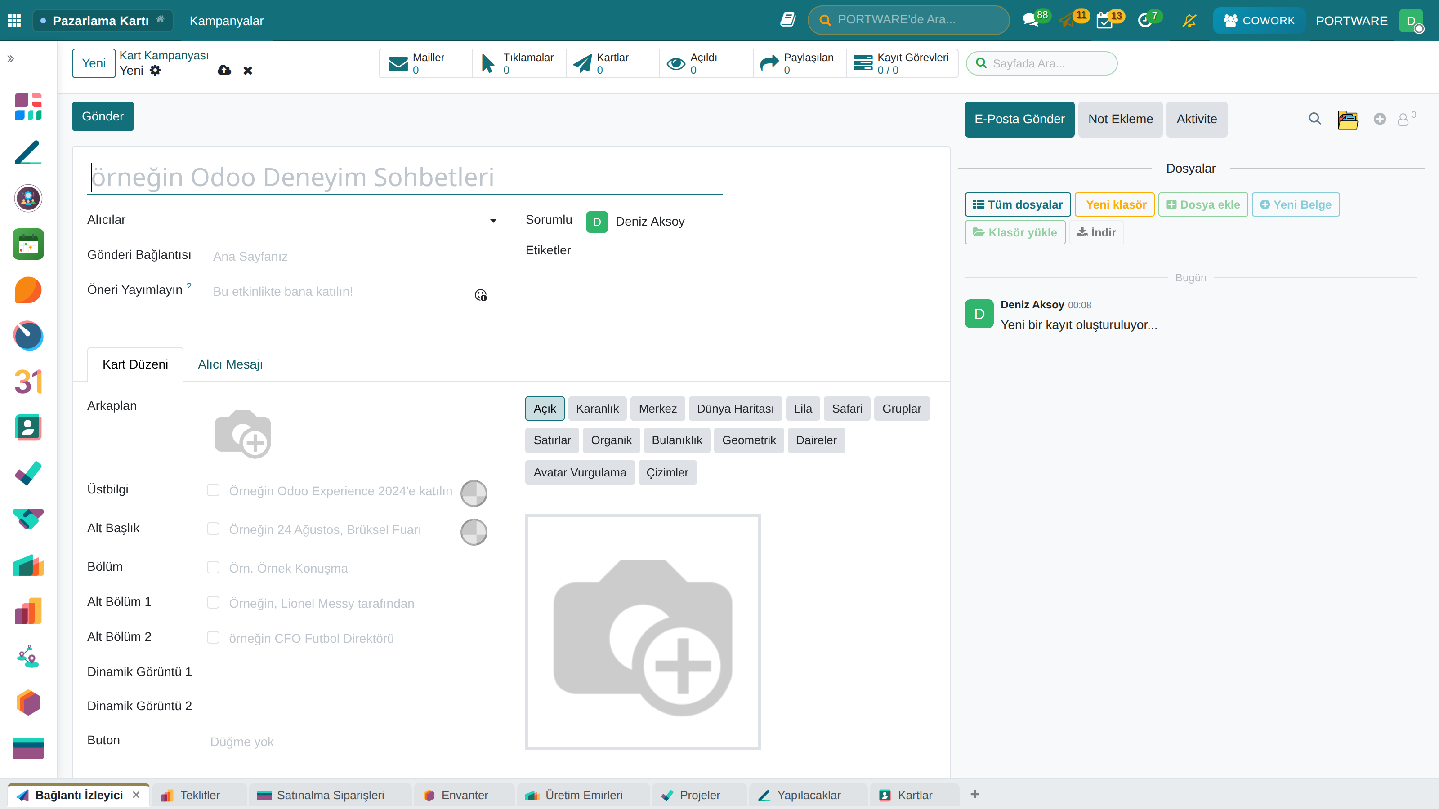Expand the Alıcılar dropdown arrow
1439x809 pixels.
493,221
